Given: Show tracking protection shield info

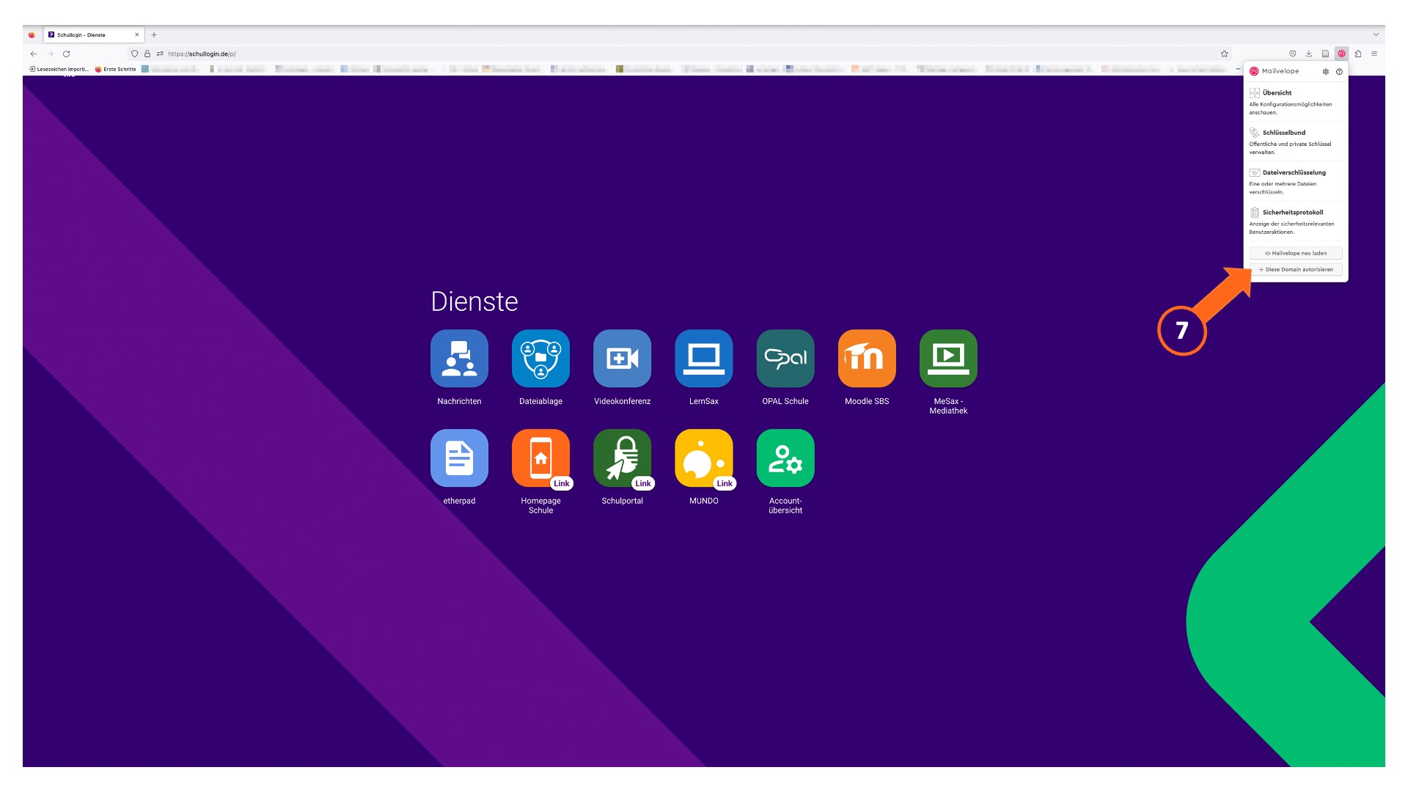Looking at the screenshot, I should pyautogui.click(x=134, y=54).
